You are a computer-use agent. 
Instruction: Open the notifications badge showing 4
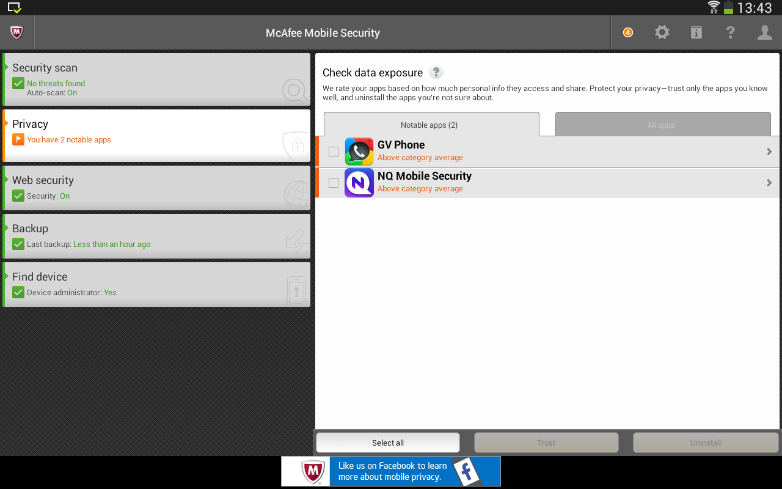628,32
